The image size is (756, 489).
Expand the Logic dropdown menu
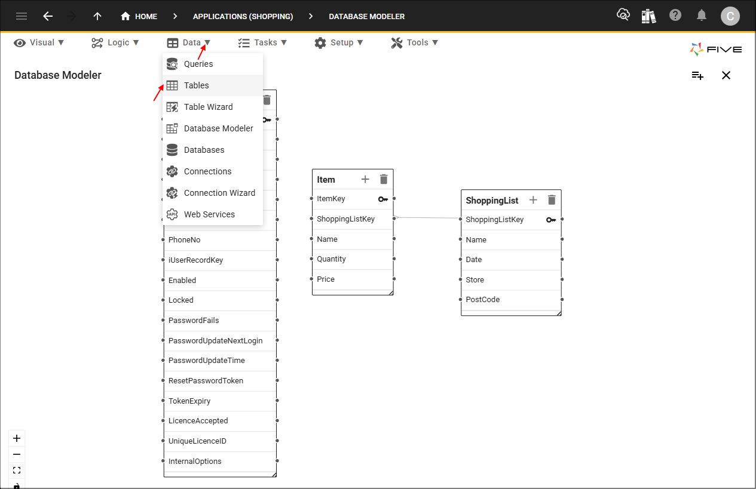(115, 42)
